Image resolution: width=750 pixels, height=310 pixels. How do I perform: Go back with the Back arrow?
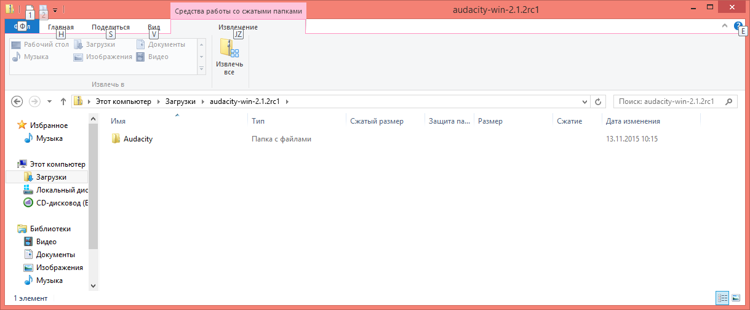[x=17, y=101]
